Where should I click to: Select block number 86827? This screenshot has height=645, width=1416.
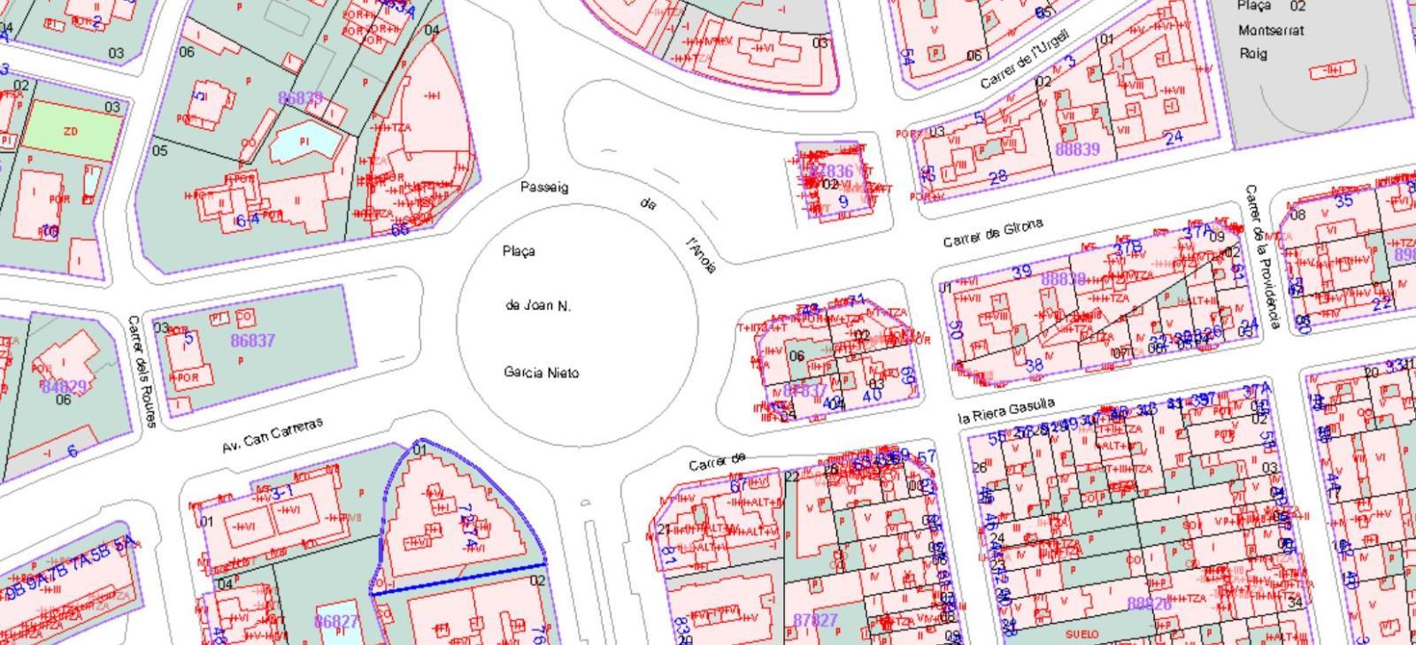(x=336, y=621)
